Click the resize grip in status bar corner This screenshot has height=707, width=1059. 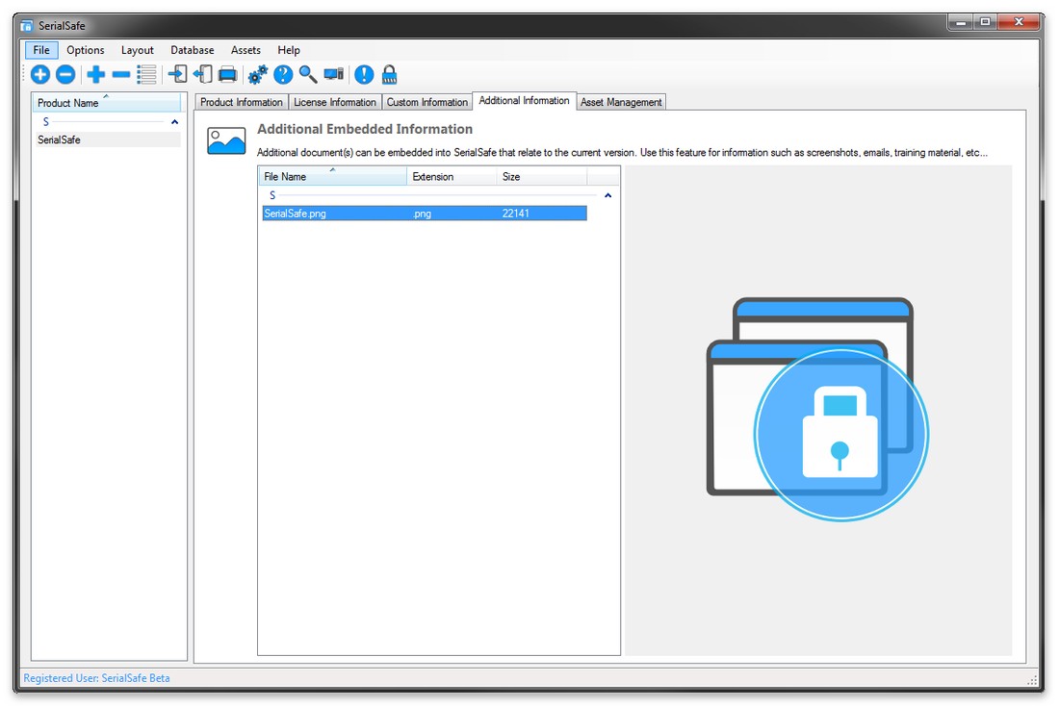[1032, 680]
